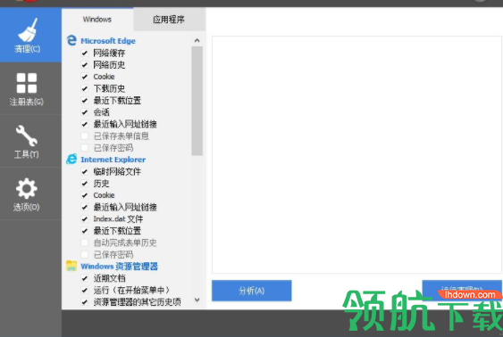Uncheck Index.dat 文件 checkbox
503x337 pixels.
pos(85,219)
